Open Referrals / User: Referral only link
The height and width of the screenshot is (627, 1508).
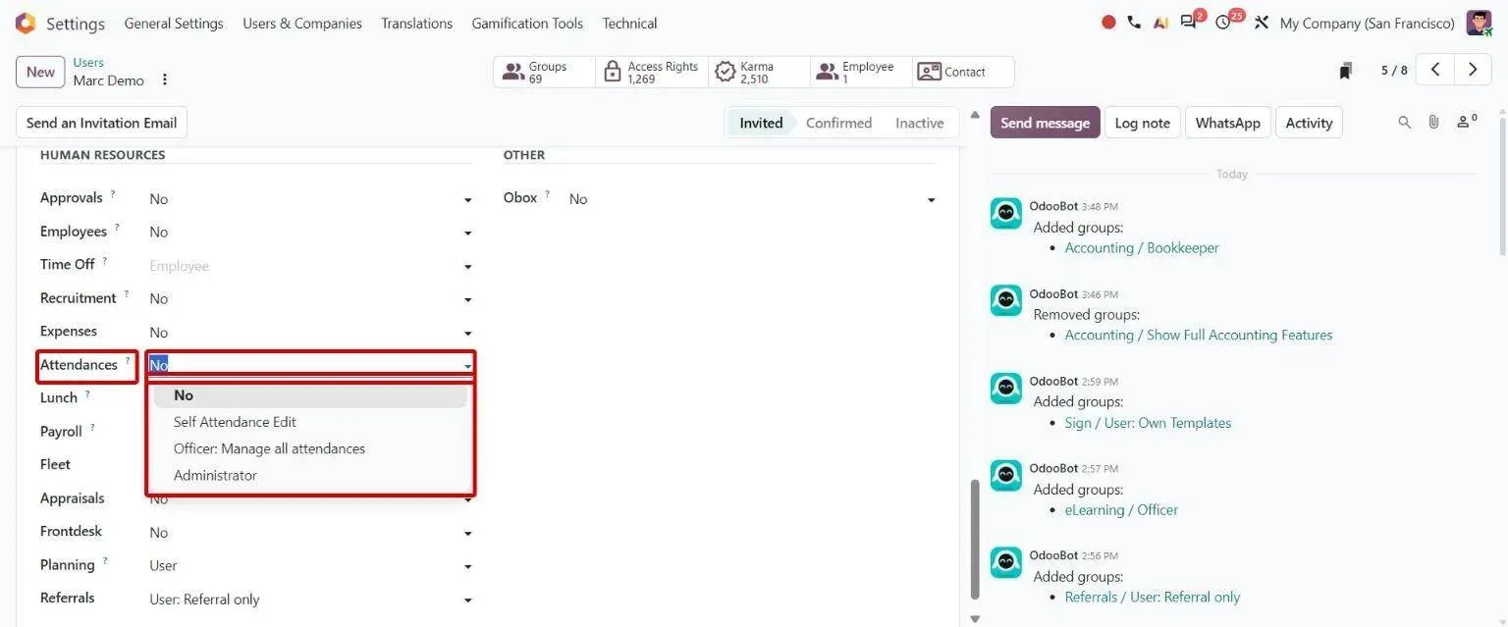coord(1153,598)
